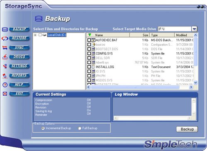Screen dimensions: 207x151
Task: Click the Reports pencil sidebar icon
Action: click(x=5, y=75)
